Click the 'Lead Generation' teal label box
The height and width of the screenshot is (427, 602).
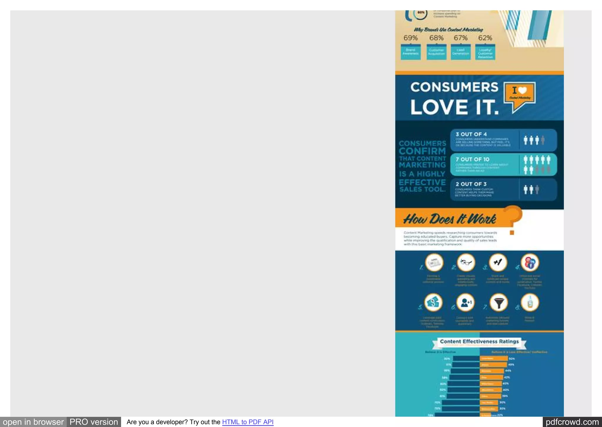click(461, 52)
